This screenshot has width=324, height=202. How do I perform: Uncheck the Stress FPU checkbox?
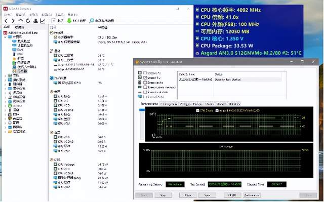pyautogui.click(x=145, y=77)
